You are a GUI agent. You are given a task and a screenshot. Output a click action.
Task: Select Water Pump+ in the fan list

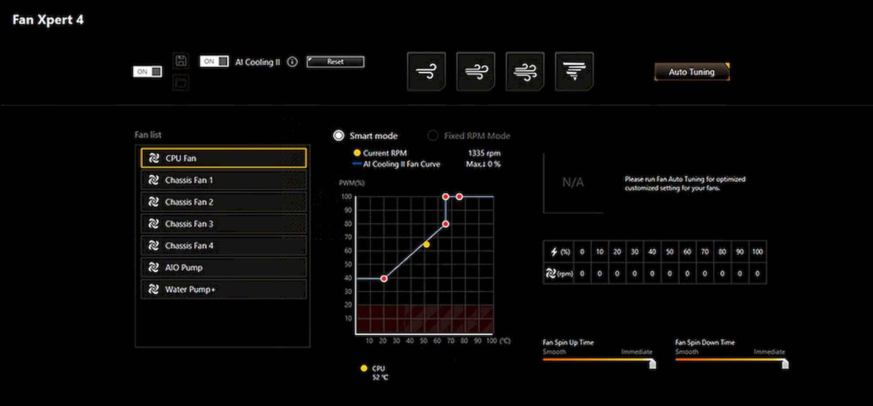(223, 289)
